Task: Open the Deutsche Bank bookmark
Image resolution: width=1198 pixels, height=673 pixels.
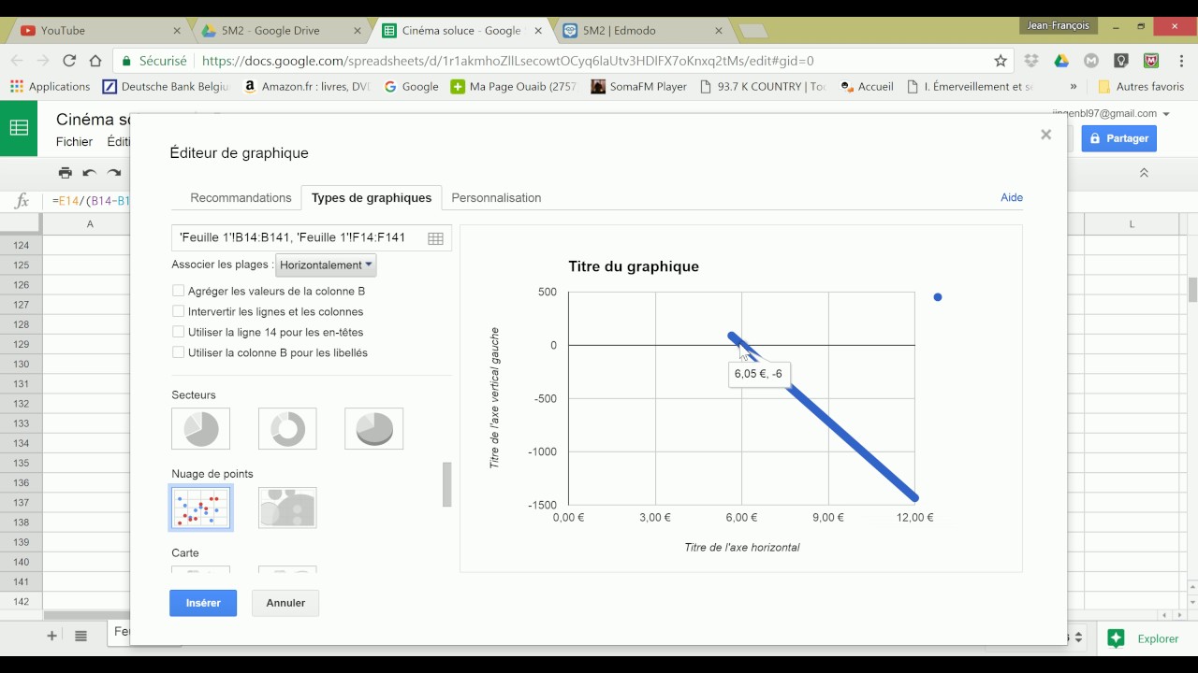Action: 165,86
